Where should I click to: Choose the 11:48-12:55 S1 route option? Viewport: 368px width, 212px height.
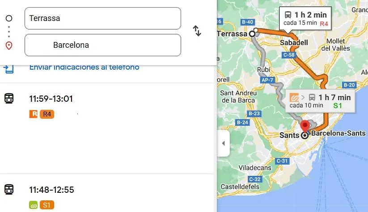pos(107,193)
